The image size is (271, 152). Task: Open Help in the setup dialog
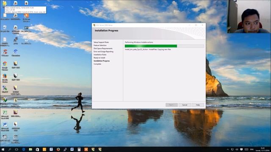coord(198,105)
